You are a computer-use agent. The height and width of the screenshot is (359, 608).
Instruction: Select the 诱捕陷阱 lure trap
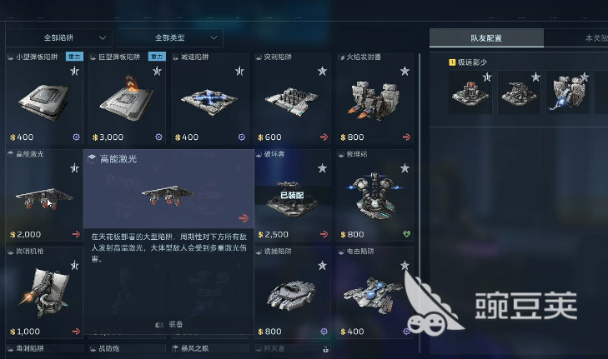coord(293,292)
